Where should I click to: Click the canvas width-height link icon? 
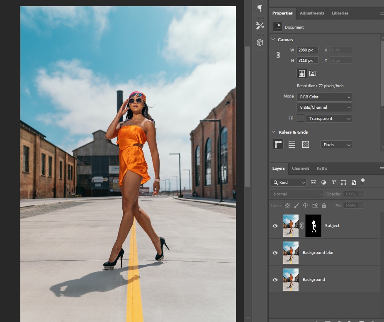[x=278, y=55]
